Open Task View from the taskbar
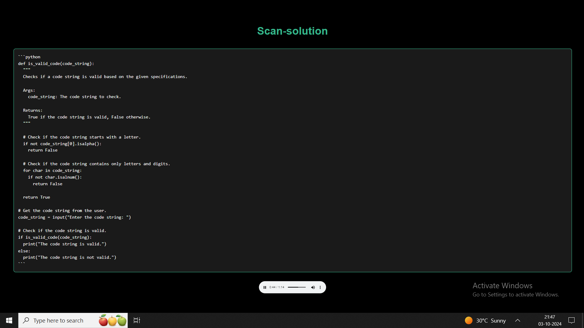The height and width of the screenshot is (328, 584). pyautogui.click(x=137, y=320)
